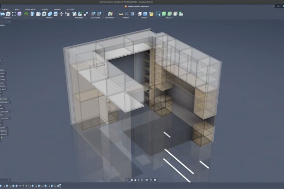Image resolution: width=284 pixels, height=189 pixels.
Task: Click the Joint icon in ASSEMBLE
Action: 80,14
